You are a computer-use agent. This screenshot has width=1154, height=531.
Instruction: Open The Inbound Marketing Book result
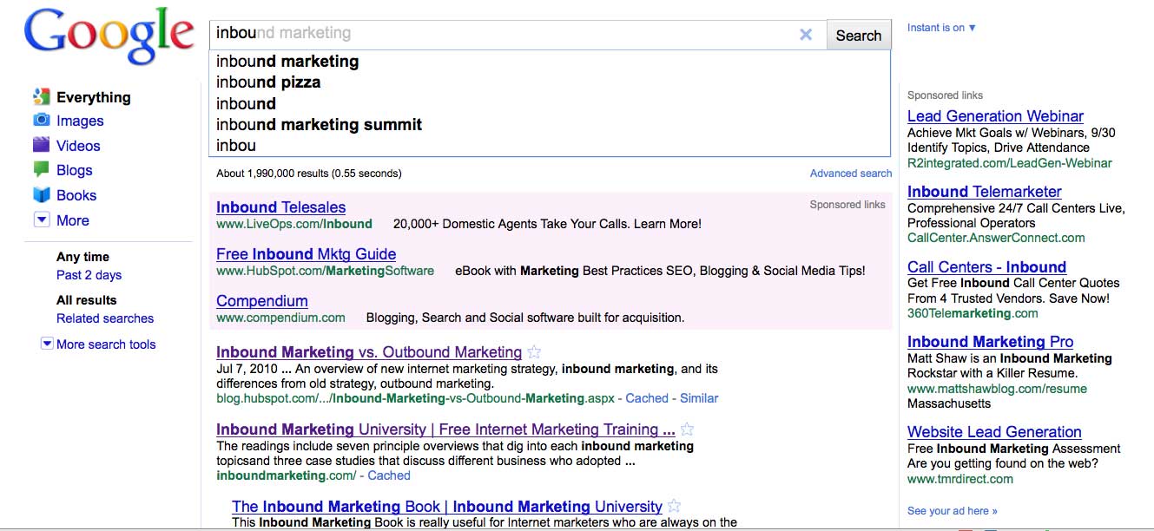[x=447, y=507]
